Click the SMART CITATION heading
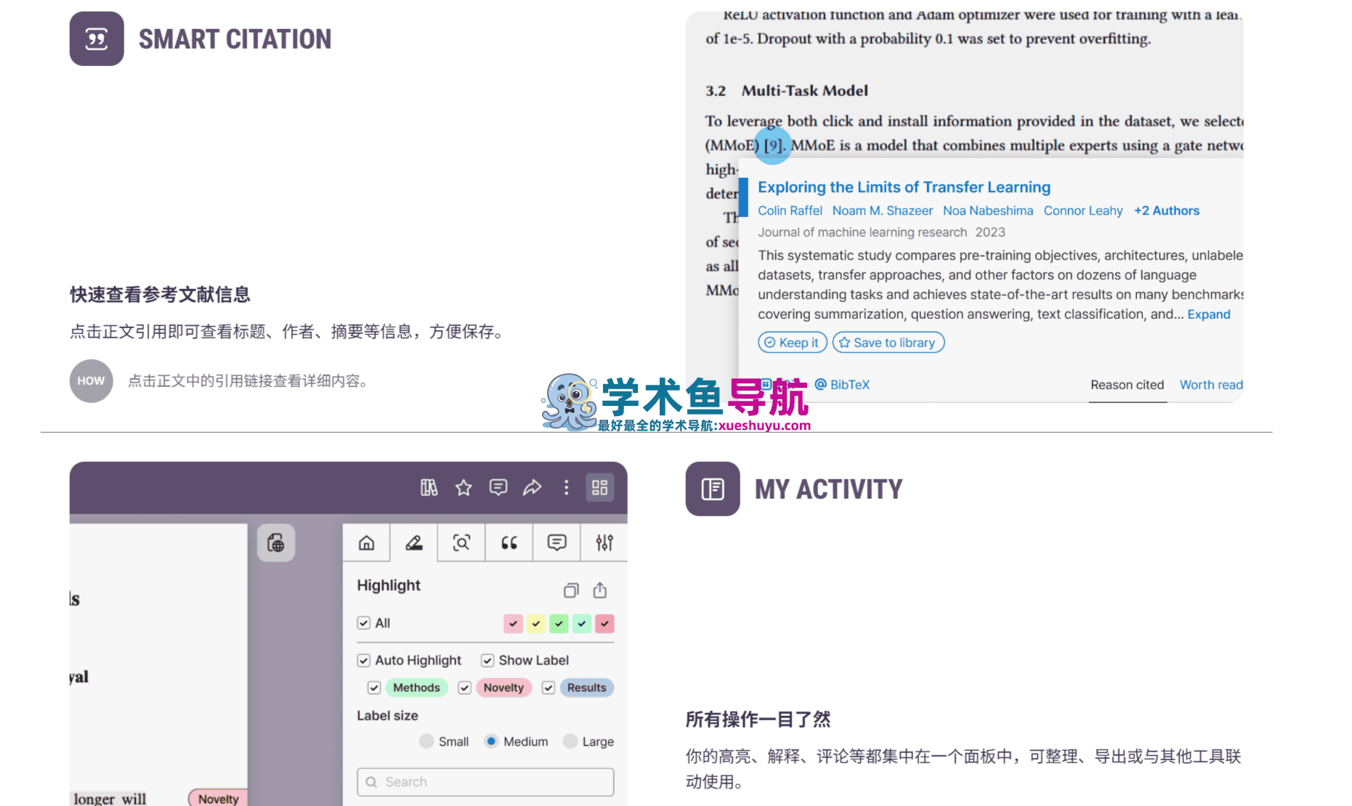 pos(235,39)
